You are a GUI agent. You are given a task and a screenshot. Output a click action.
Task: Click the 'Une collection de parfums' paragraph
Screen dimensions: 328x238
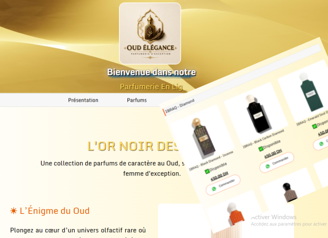pyautogui.click(x=112, y=168)
